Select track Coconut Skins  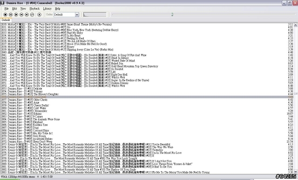tap(147, 130)
